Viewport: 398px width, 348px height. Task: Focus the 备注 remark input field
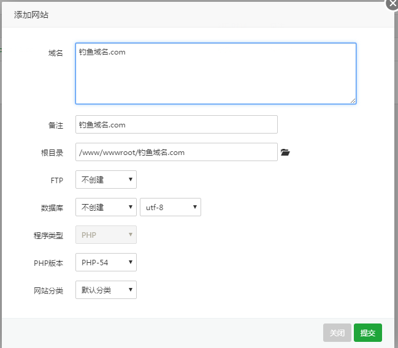click(176, 124)
